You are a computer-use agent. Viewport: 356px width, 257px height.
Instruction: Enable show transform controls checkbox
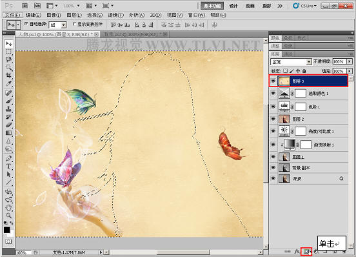click(74, 24)
